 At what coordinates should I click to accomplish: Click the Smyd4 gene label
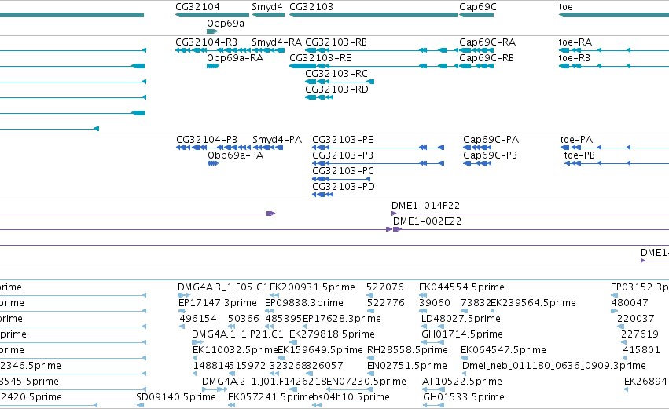point(267,7)
